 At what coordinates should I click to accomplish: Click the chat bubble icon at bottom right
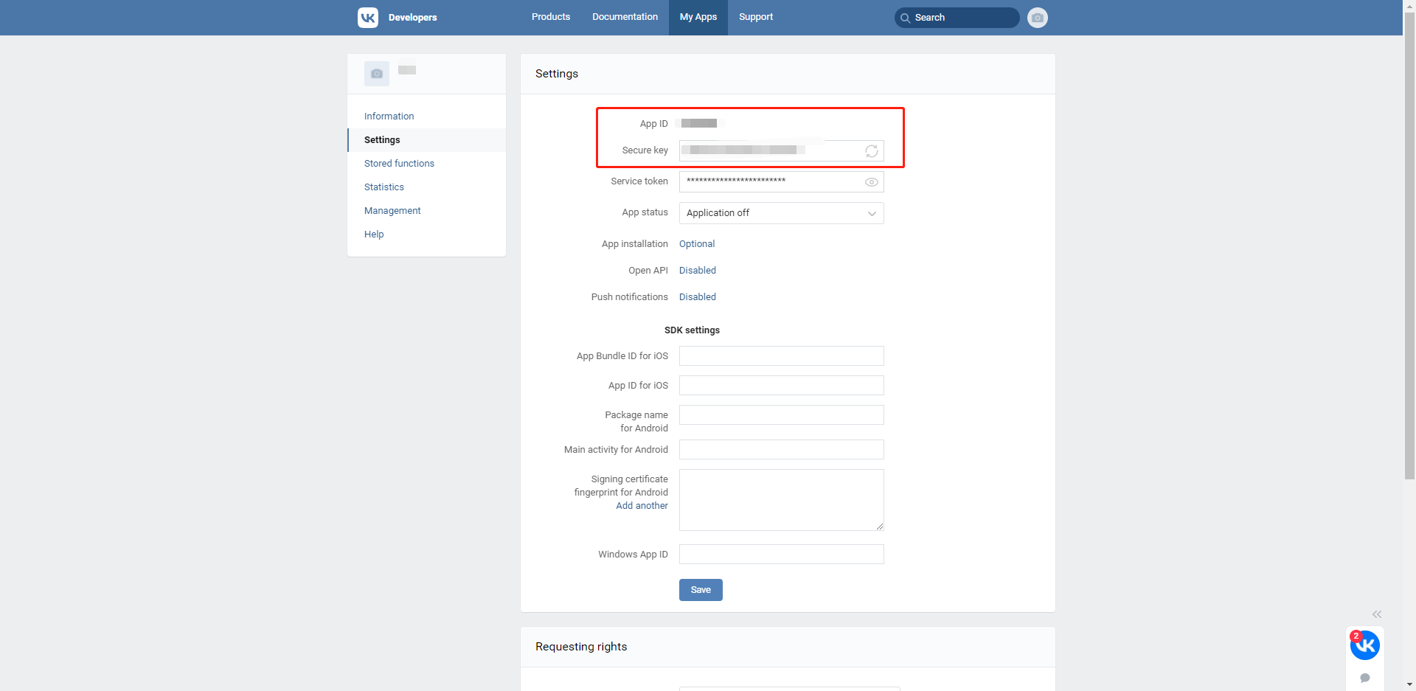[1365, 678]
